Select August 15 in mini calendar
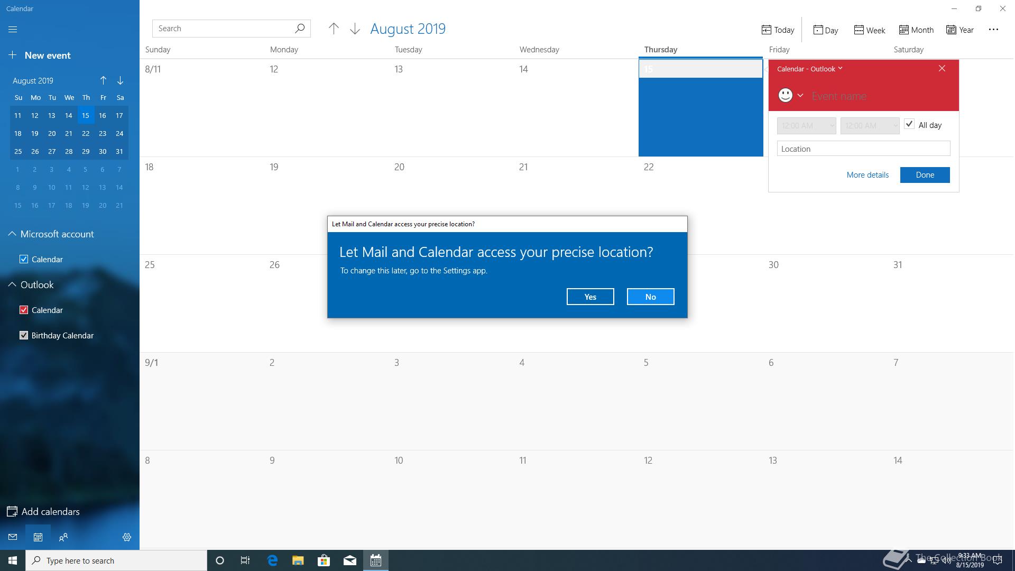This screenshot has width=1015, height=571. (x=86, y=115)
